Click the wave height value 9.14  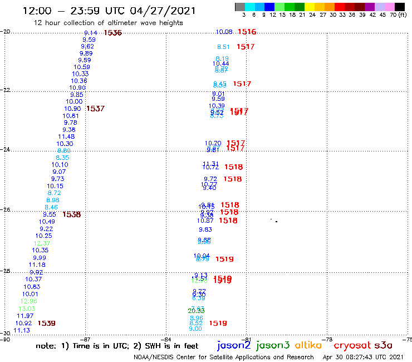91,33
